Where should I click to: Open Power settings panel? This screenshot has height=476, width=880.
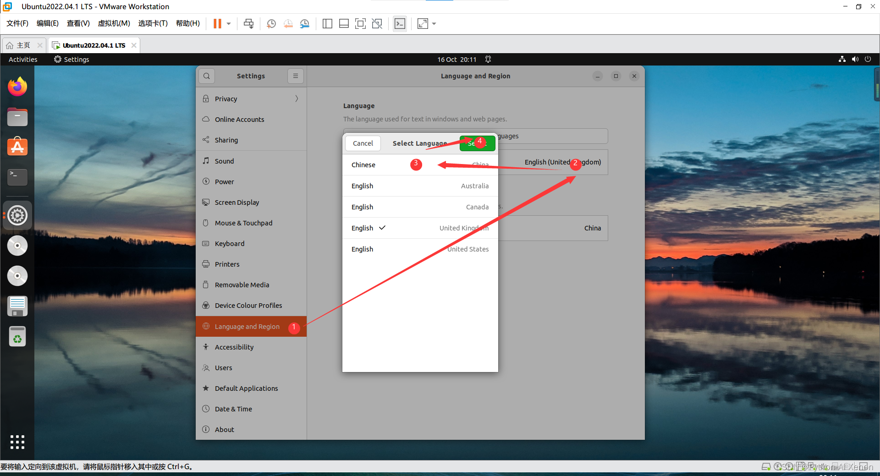[x=251, y=182]
